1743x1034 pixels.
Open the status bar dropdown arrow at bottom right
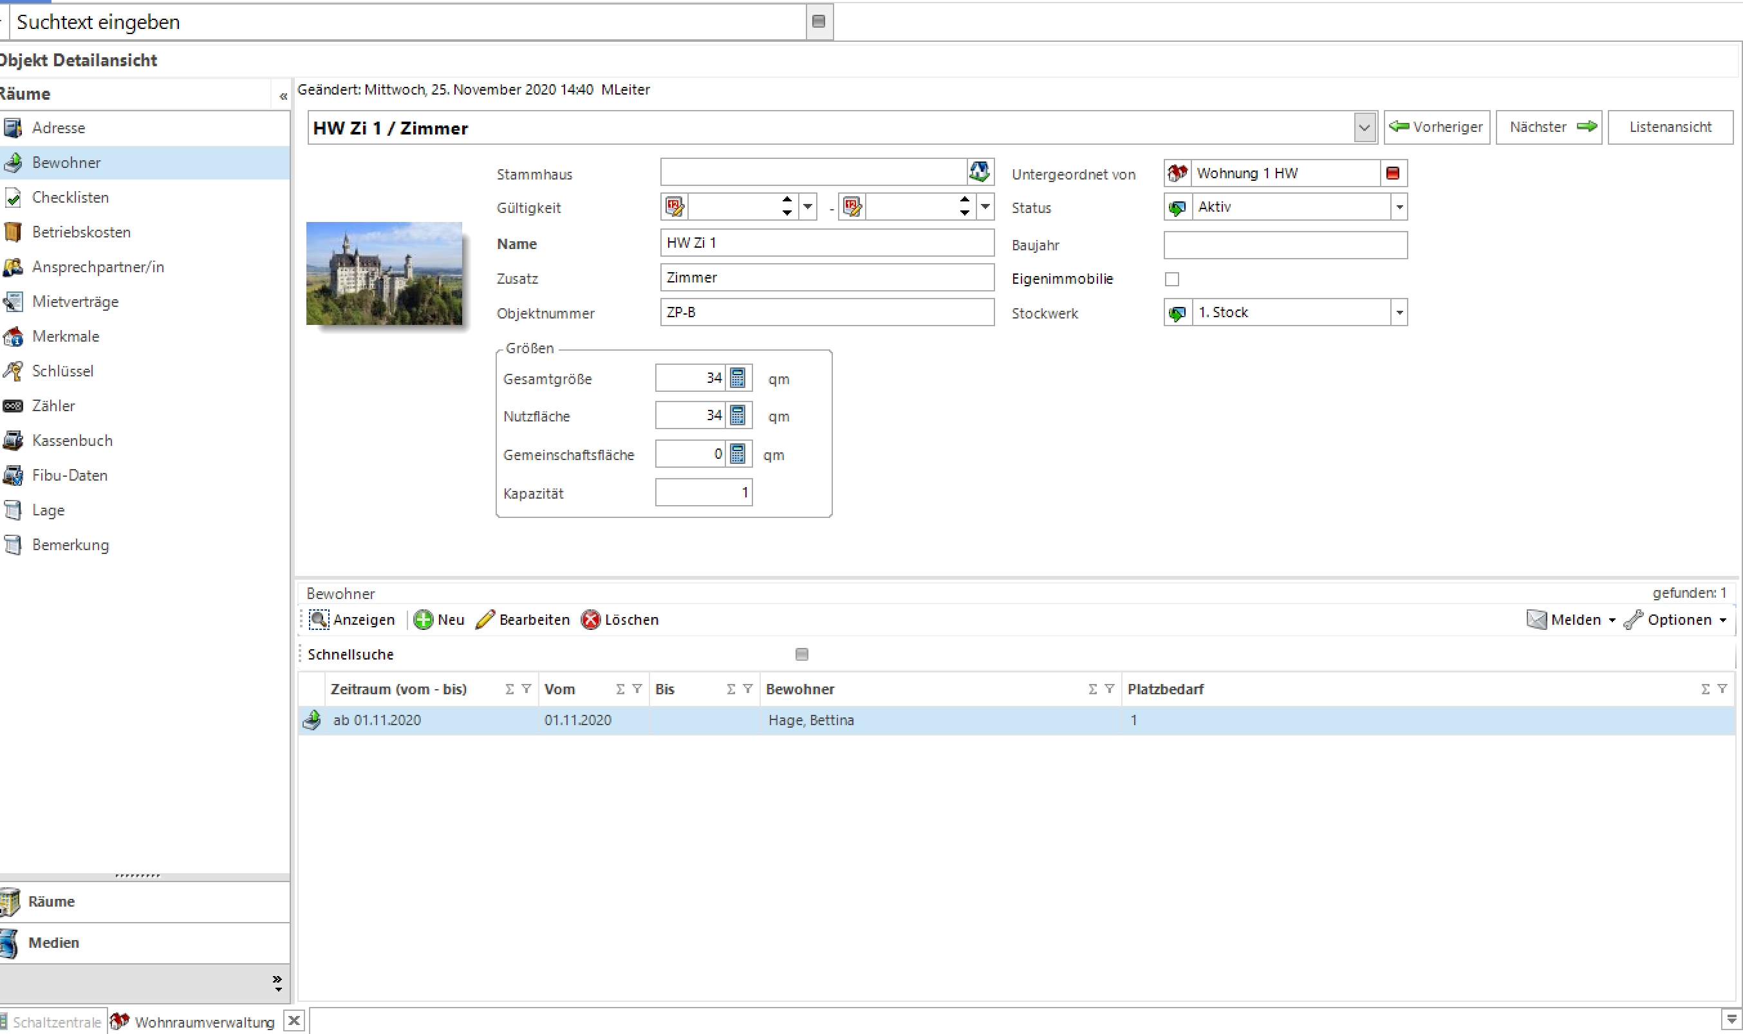pos(1731,1019)
